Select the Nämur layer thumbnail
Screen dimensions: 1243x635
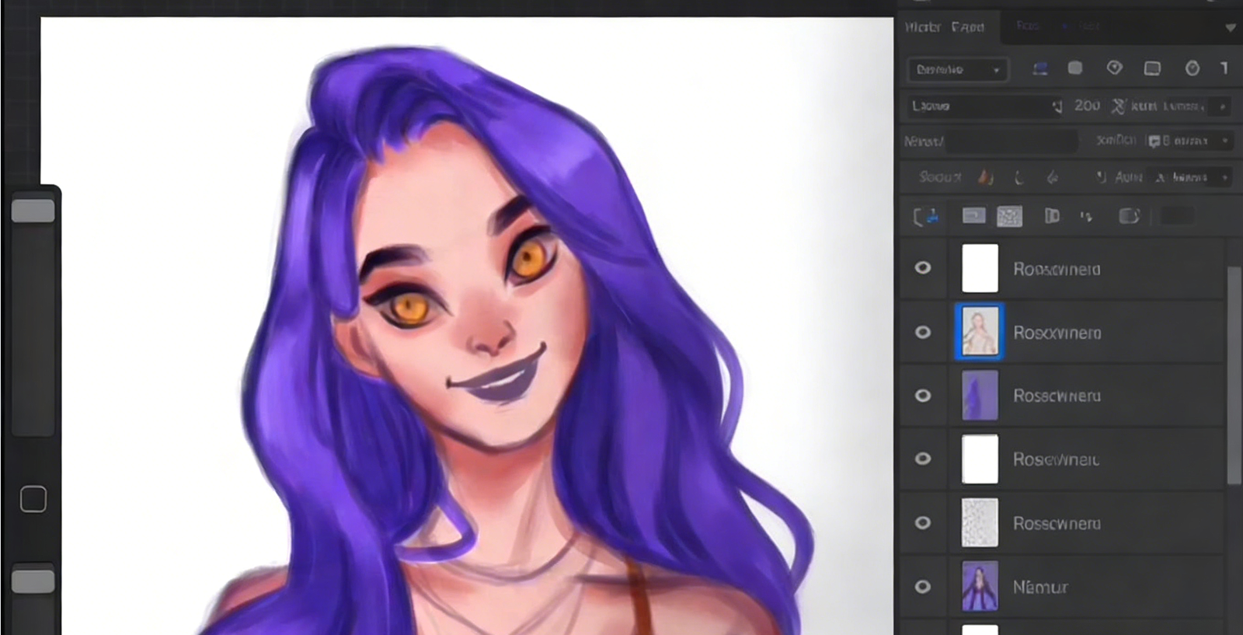click(x=980, y=586)
